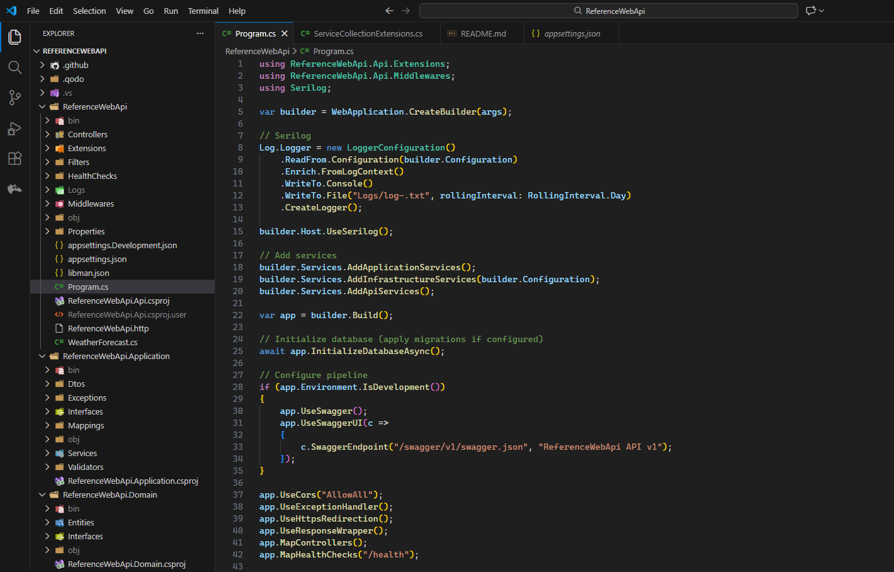Open WeatherForecast.cs file
The height and width of the screenshot is (572, 894).
click(123, 342)
